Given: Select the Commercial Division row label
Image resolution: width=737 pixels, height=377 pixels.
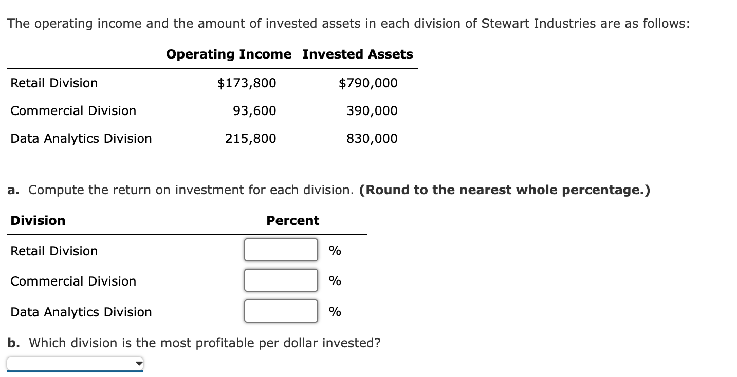Looking at the screenshot, I should coord(73,281).
